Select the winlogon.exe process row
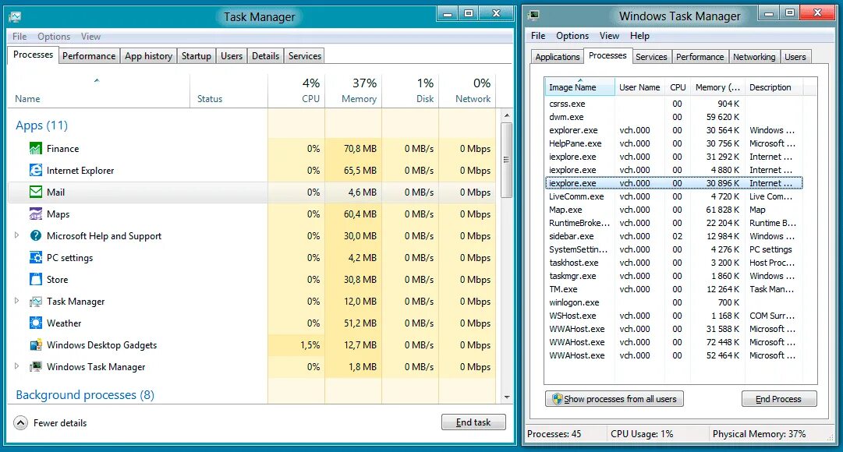Viewport: 843px width, 452px height. coord(674,302)
